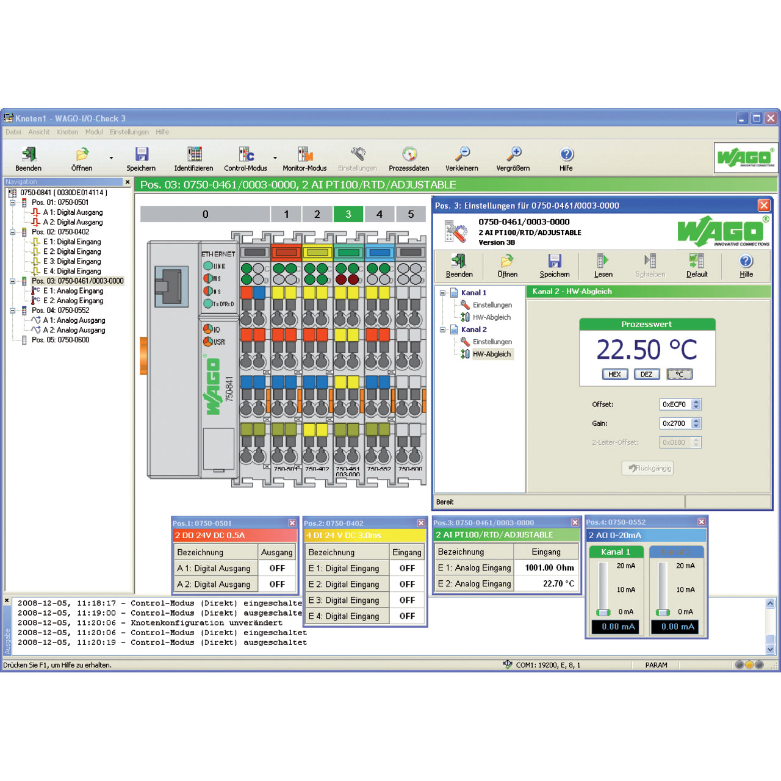Viewport: 781px width, 781px height.
Task: Show process value in HEX format
Action: pyautogui.click(x=614, y=375)
